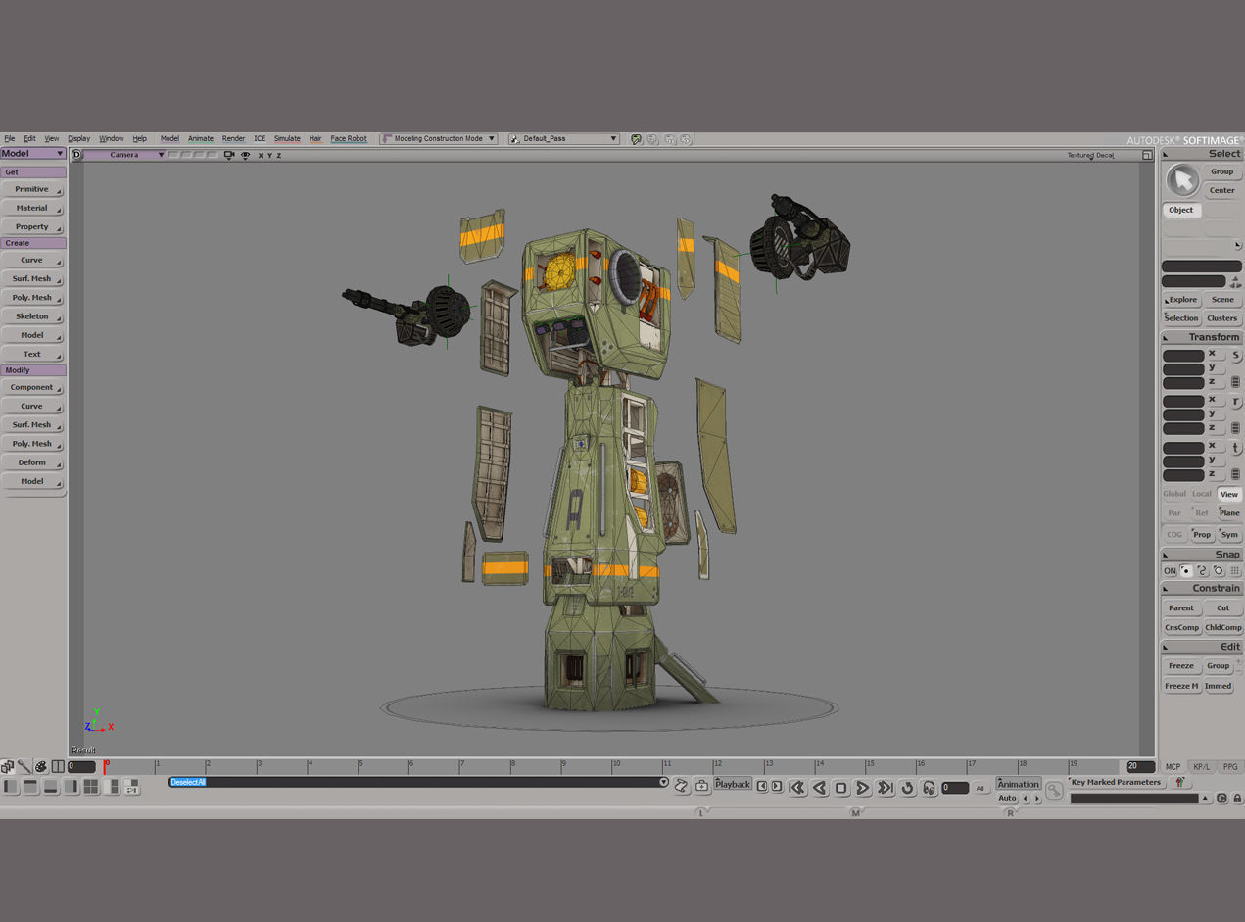The height and width of the screenshot is (922, 1245).
Task: Play the animation forward
Action: pyautogui.click(x=862, y=787)
